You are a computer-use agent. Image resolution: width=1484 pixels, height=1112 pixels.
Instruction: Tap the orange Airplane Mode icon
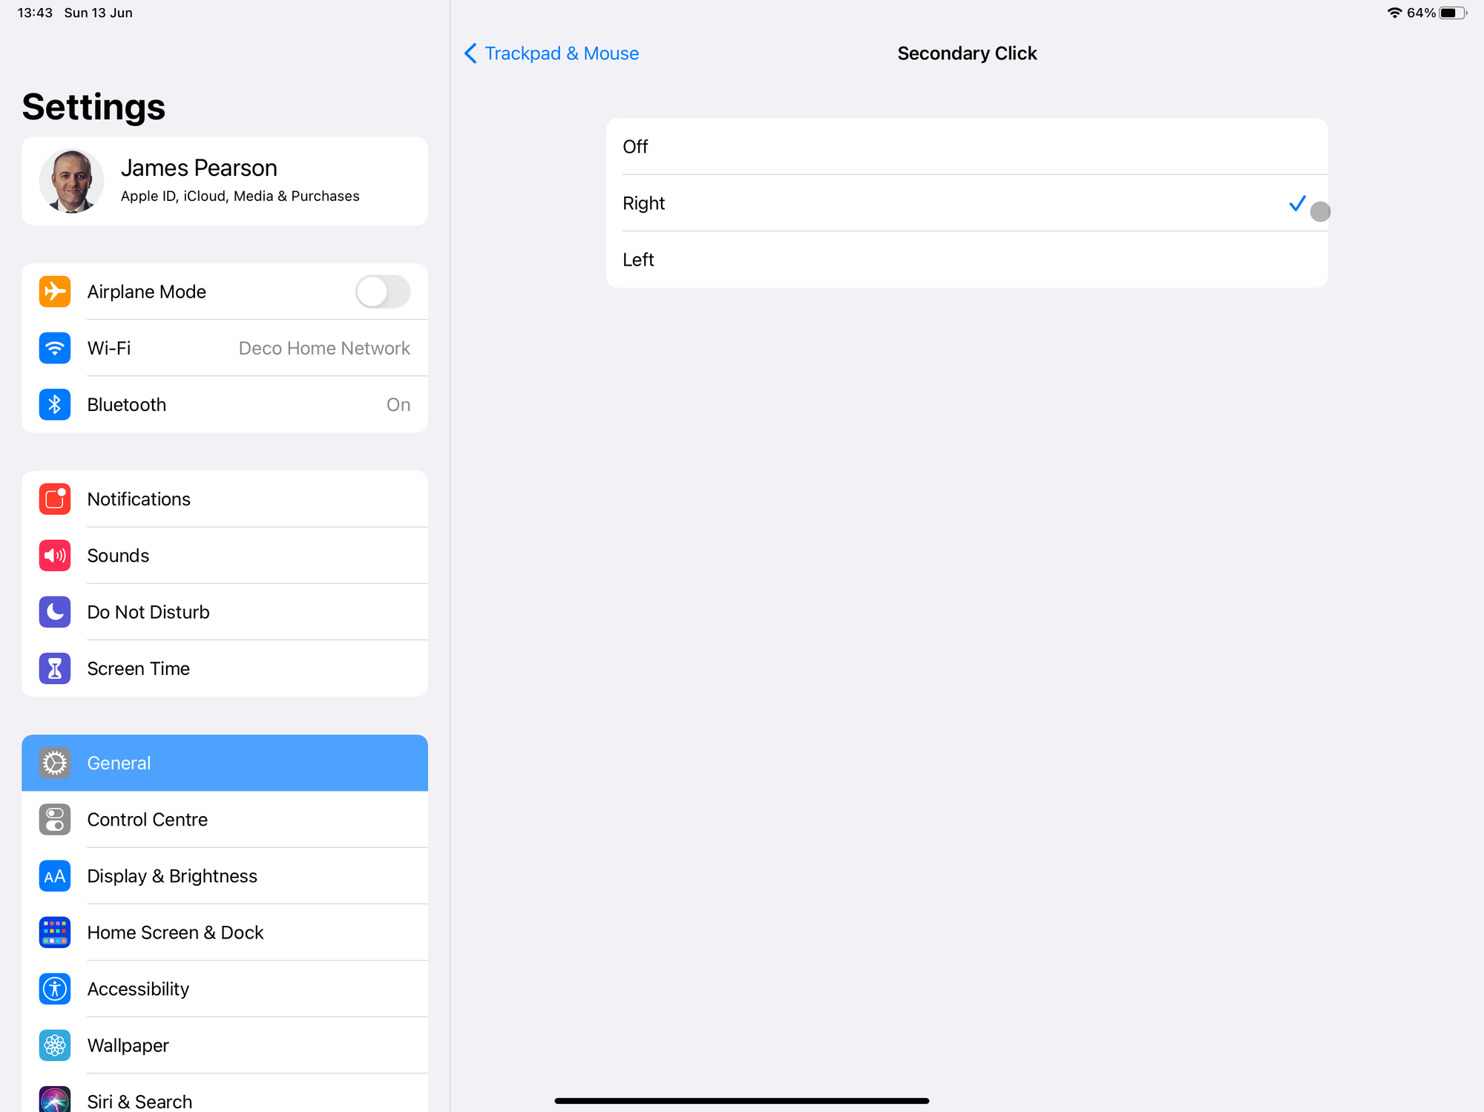point(55,292)
